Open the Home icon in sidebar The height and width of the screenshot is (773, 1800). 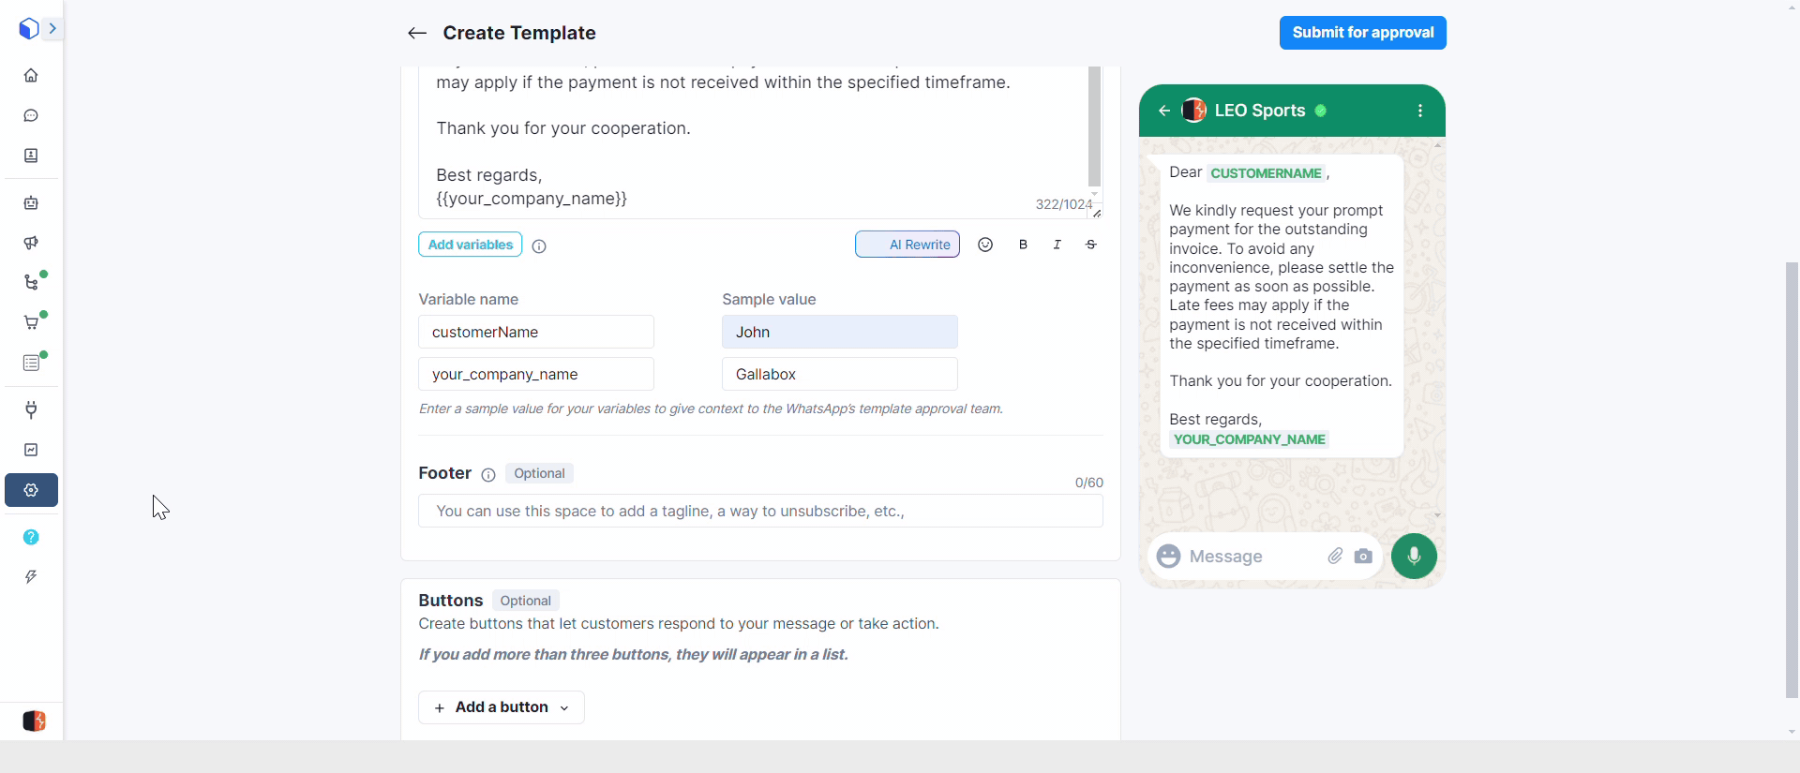point(31,75)
